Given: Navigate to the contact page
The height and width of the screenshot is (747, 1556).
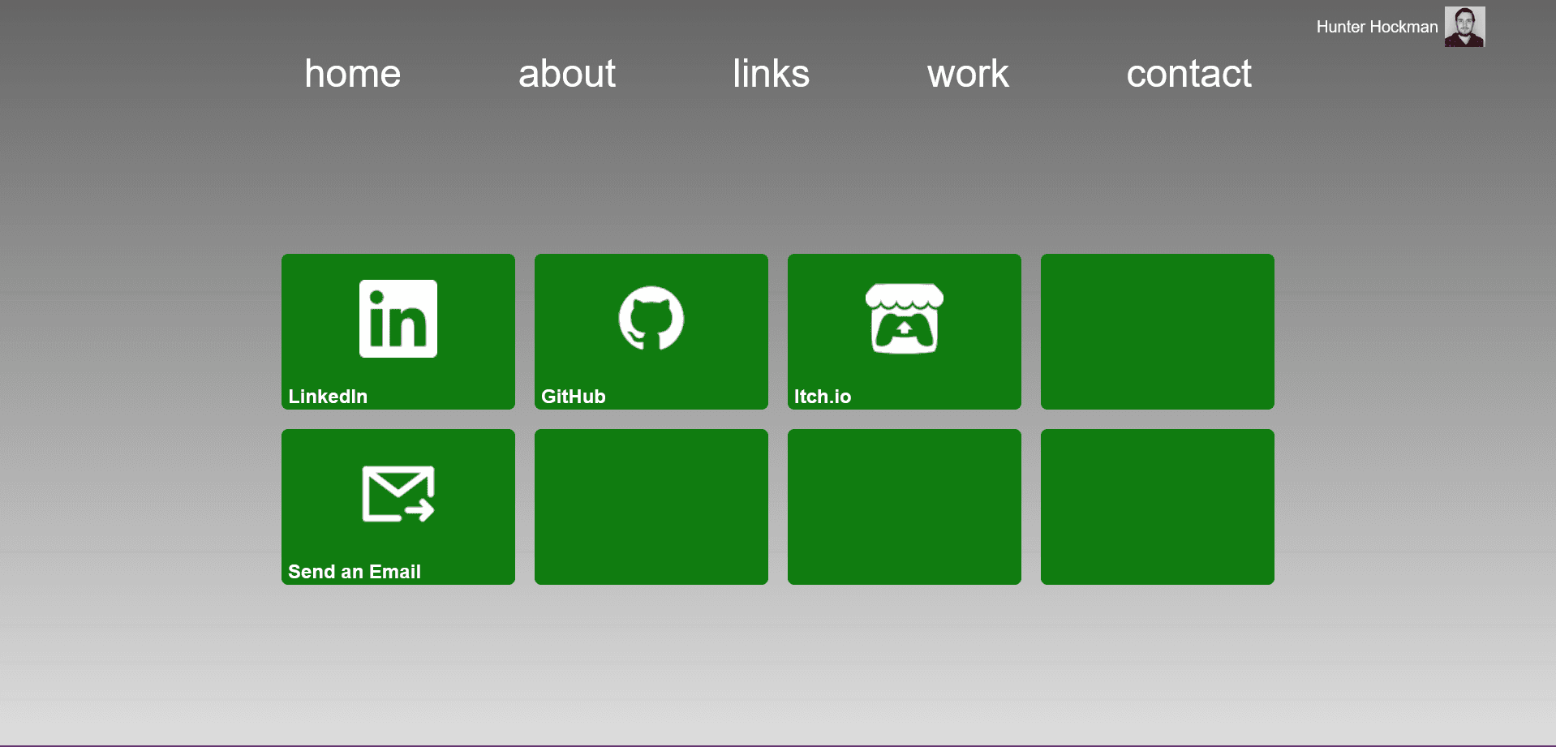Looking at the screenshot, I should click(1188, 74).
